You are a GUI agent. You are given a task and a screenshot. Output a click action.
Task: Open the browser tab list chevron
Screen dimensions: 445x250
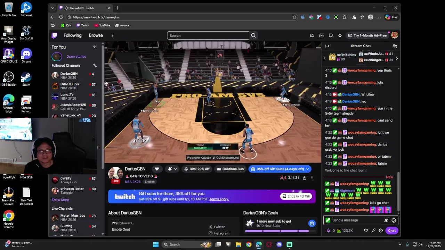click(x=52, y=8)
